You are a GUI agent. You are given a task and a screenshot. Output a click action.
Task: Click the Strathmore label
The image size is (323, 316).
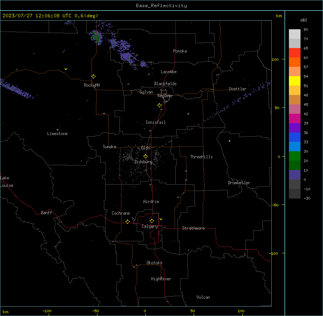click(193, 228)
